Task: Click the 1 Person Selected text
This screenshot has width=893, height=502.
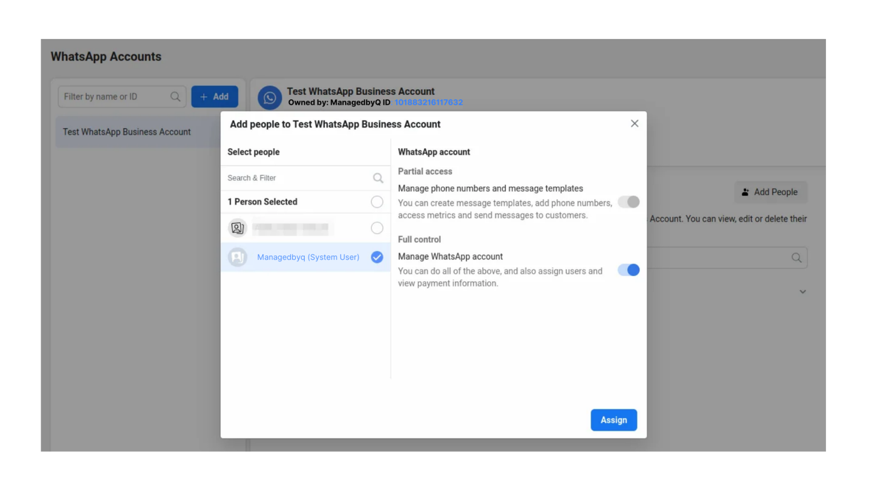Action: click(262, 202)
